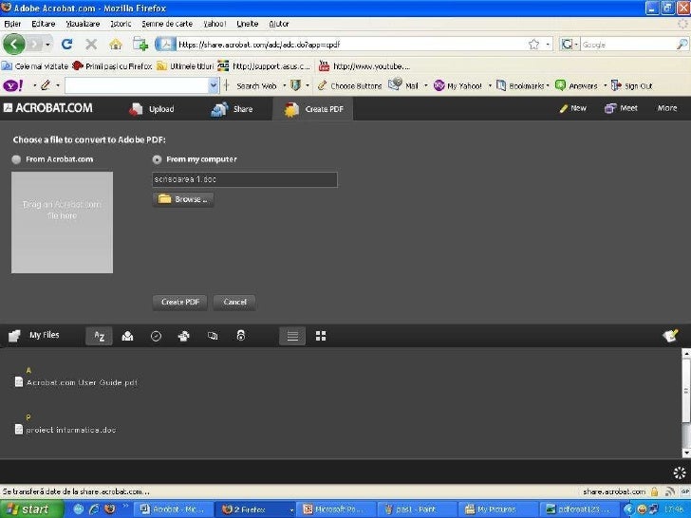Screen dimensions: 691x518
Task: Click the Google search magnifier icon
Action: tap(682, 44)
